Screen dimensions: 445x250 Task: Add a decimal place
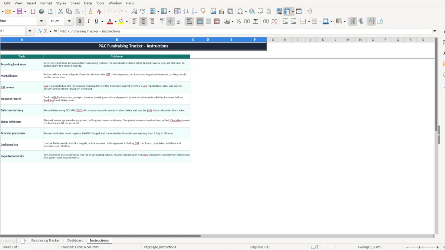266,21
